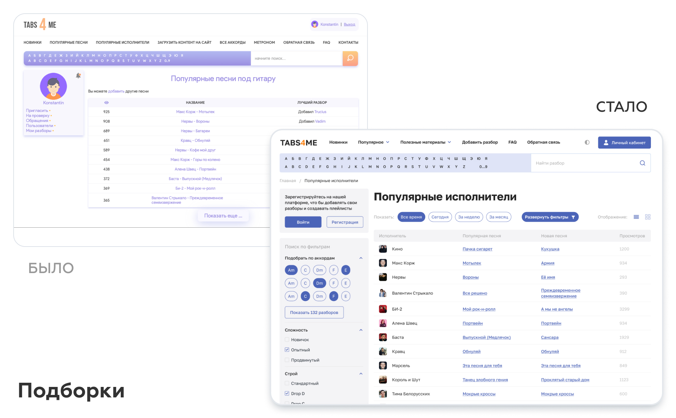Click the small user avatar beside Konstantin header
The width and height of the screenshot is (676, 418).
coord(314,24)
